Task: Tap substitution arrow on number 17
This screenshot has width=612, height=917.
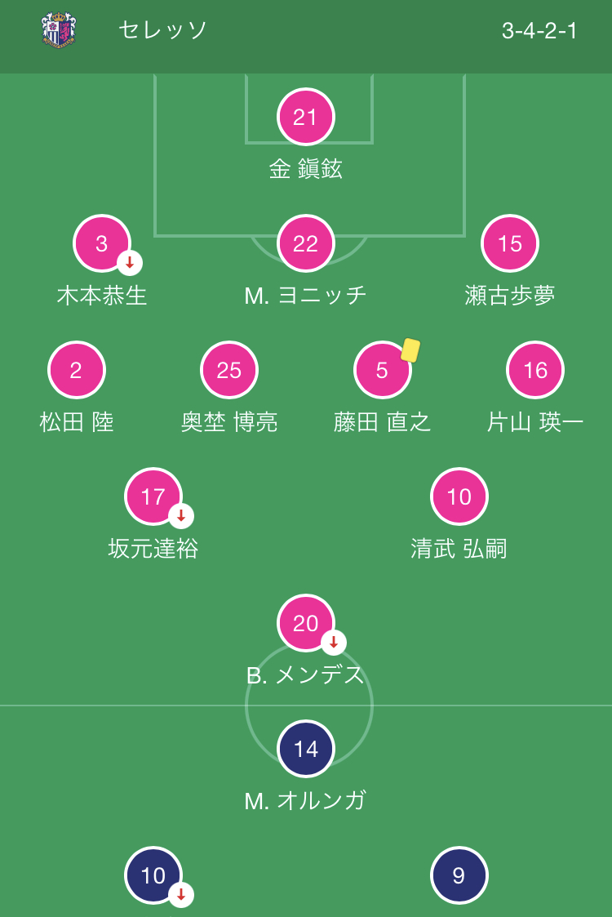Action: pos(181,516)
